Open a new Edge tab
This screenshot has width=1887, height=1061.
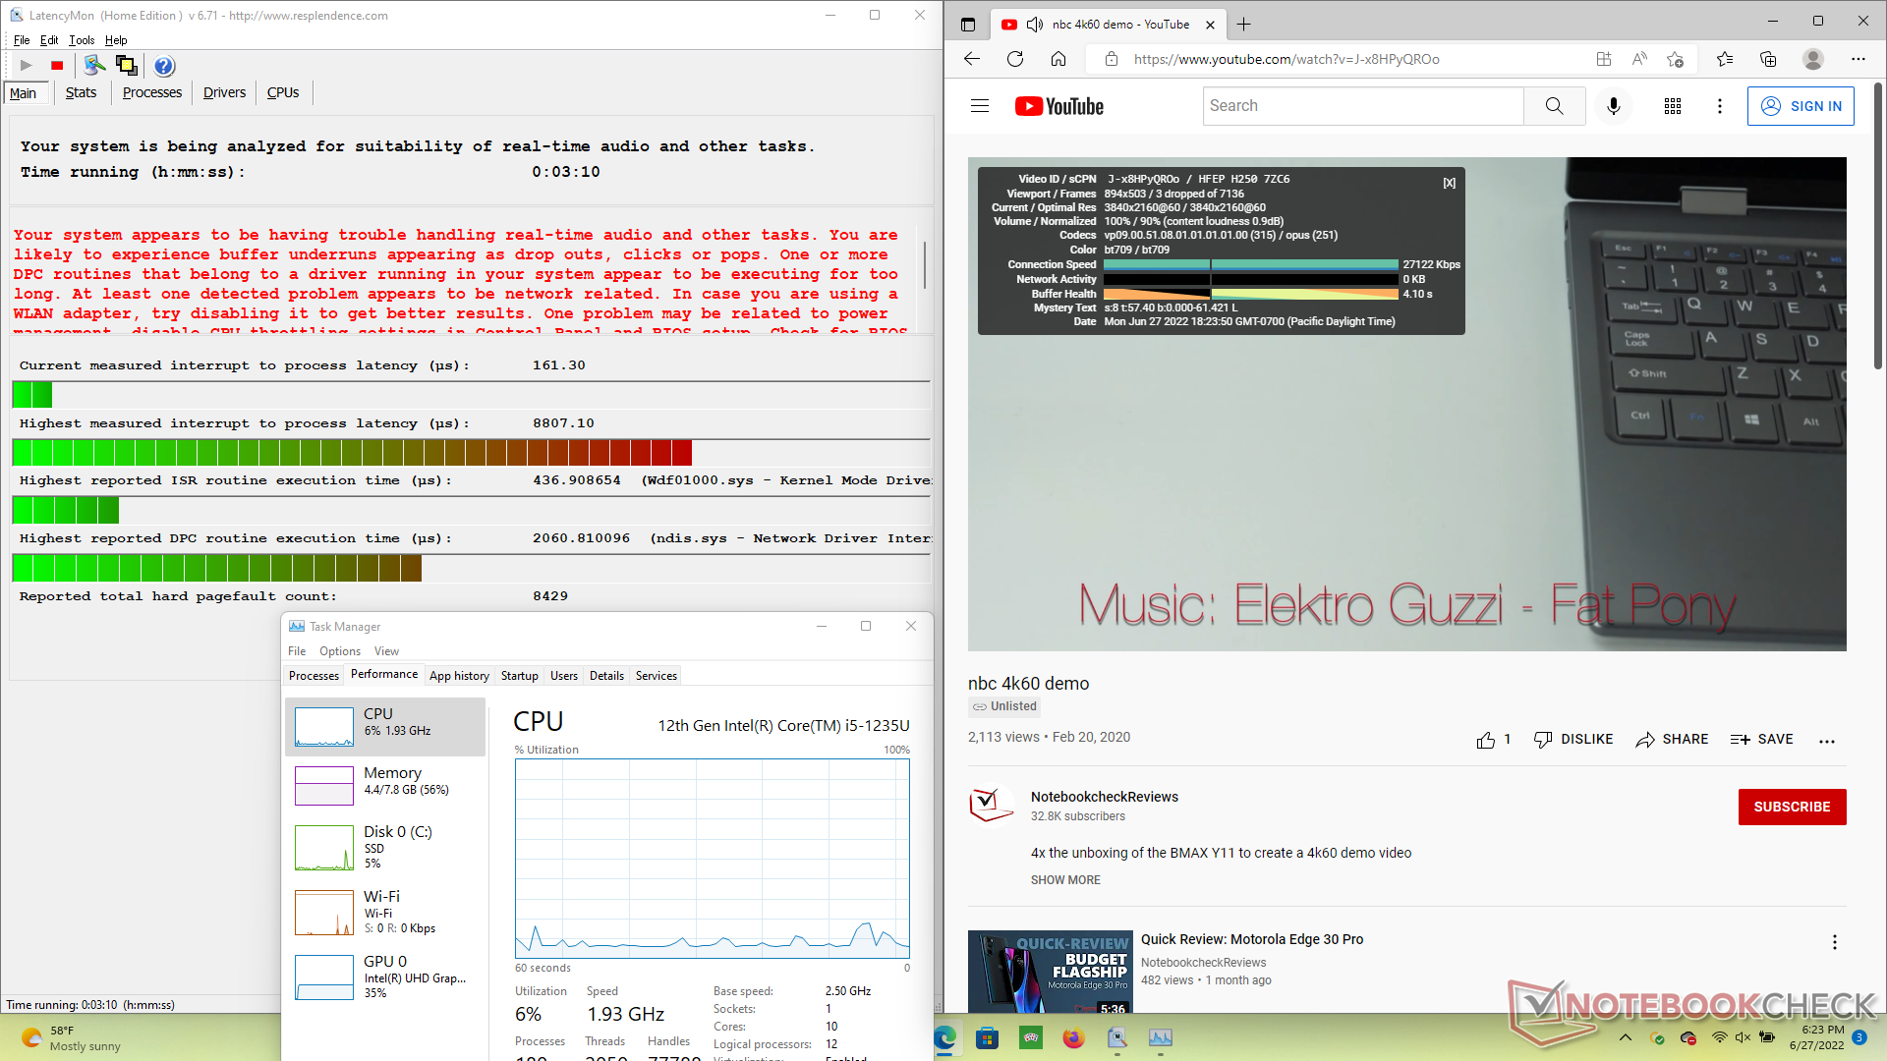(1244, 25)
